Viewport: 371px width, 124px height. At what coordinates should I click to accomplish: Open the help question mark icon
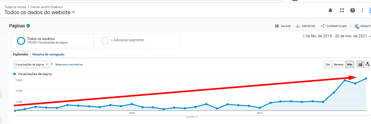353,10
